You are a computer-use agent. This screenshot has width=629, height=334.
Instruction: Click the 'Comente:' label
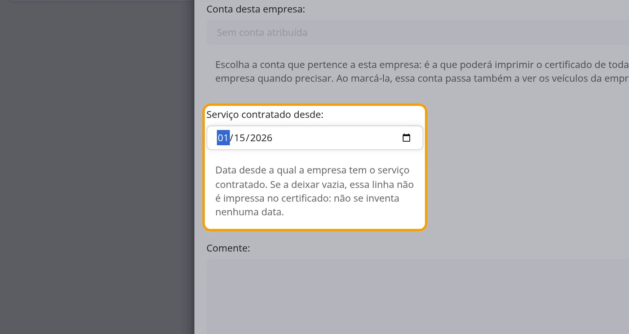[x=228, y=248]
